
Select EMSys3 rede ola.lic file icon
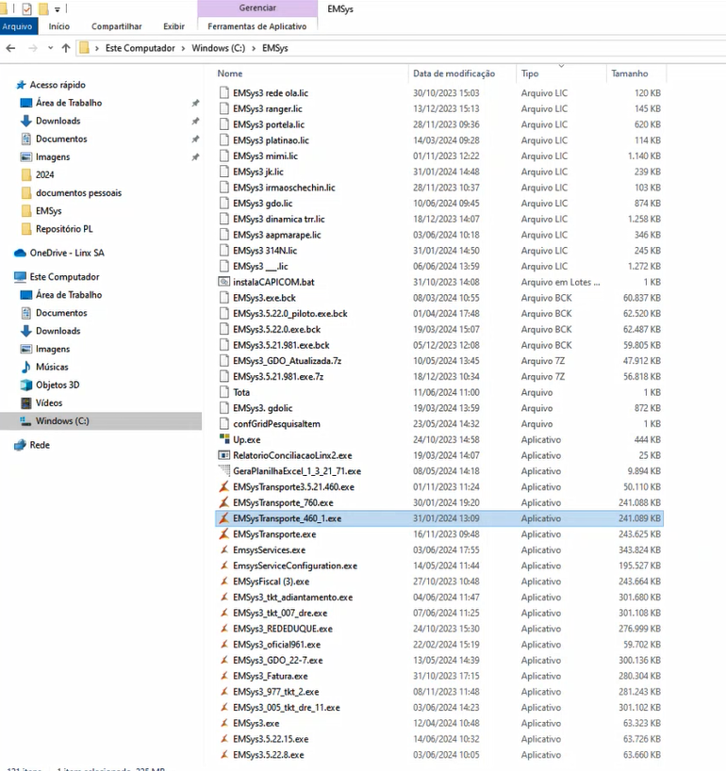pos(224,93)
